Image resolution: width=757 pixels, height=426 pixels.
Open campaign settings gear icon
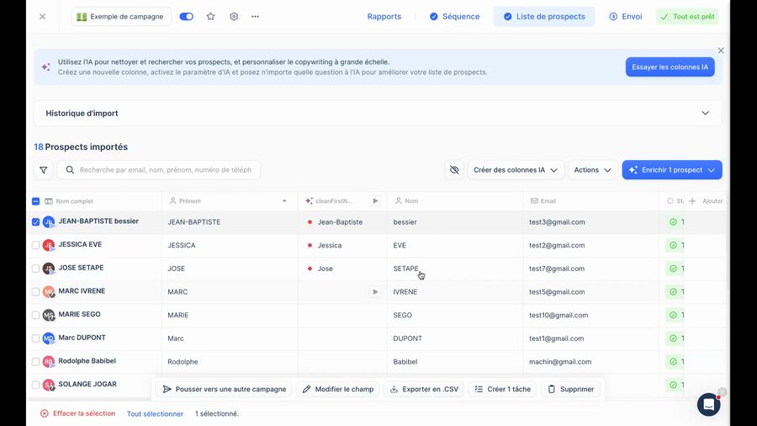click(234, 17)
